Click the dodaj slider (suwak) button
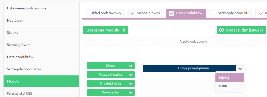 tap(241, 30)
